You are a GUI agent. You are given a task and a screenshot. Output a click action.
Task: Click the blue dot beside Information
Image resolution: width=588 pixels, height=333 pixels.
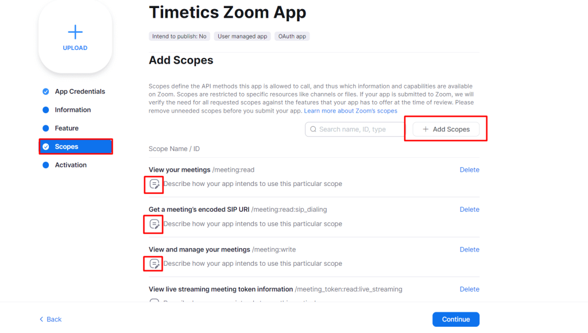click(46, 110)
